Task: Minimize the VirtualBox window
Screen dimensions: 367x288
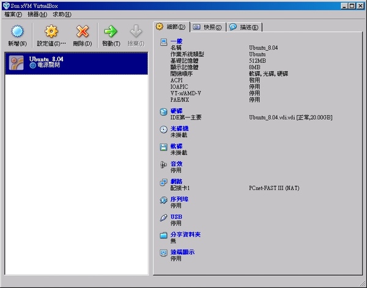Action: (344, 6)
